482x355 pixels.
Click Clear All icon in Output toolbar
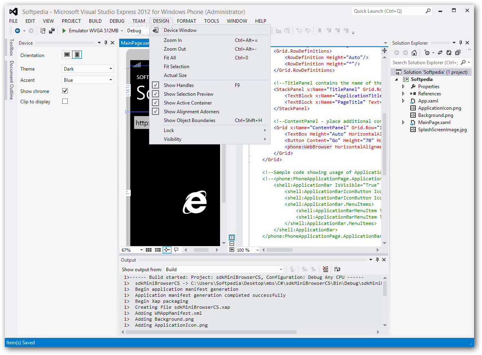326,269
